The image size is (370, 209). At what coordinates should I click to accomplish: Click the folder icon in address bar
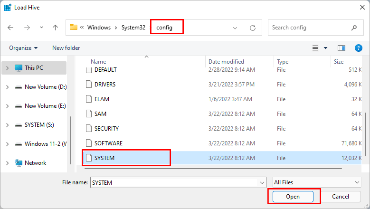pyautogui.click(x=74, y=27)
